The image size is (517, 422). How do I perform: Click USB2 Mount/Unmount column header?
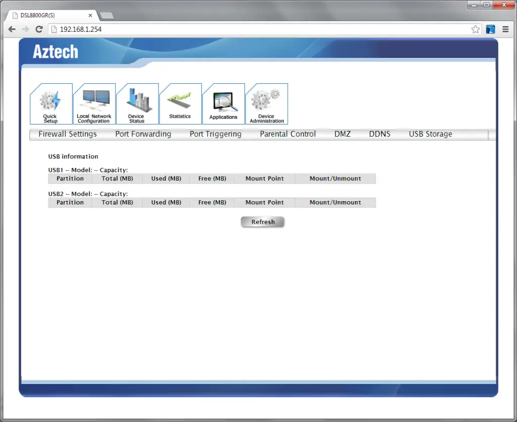click(x=335, y=203)
